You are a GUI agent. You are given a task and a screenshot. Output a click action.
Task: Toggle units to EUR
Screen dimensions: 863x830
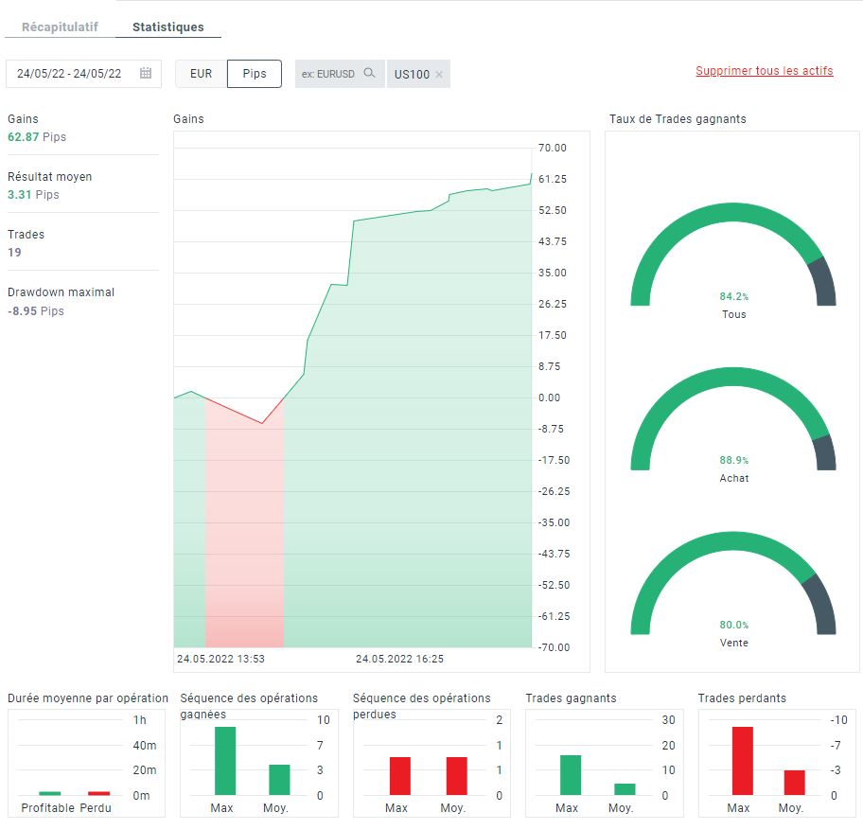click(201, 74)
